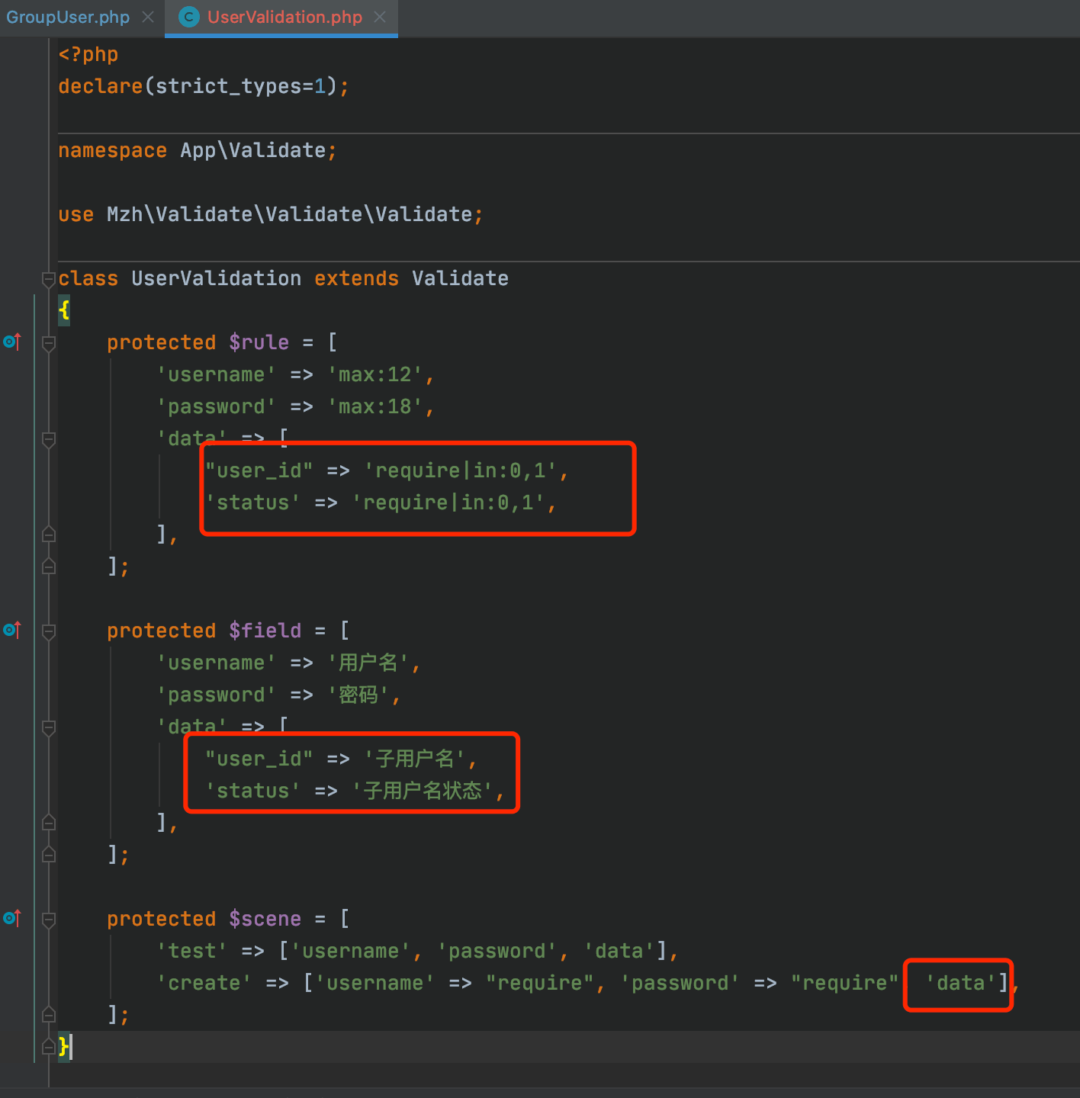1080x1098 pixels.
Task: Click the $field variable name
Action: 265,631
